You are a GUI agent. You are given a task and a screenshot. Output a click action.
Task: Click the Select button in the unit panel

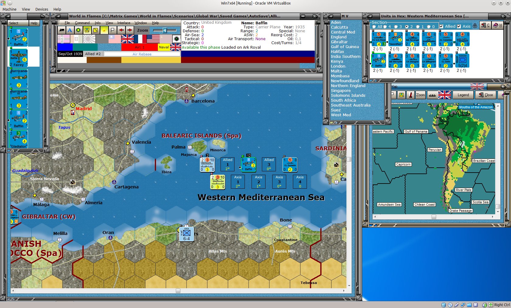pos(18,23)
